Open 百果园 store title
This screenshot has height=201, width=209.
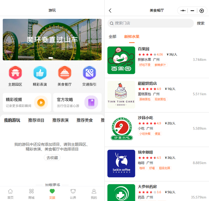[x=143, y=49]
